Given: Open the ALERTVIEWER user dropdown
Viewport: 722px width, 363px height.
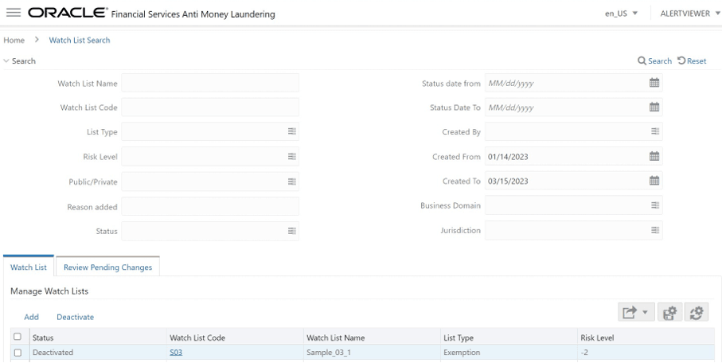Looking at the screenshot, I should coord(690,14).
